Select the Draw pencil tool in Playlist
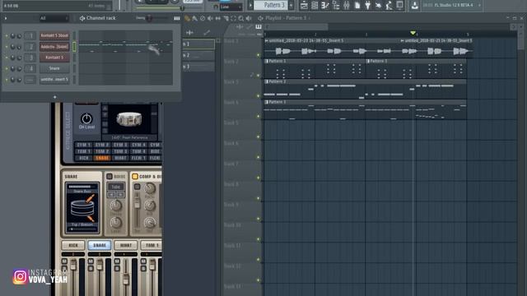 187,18
